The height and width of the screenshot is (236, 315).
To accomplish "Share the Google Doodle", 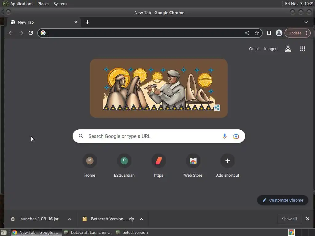I will coord(217,108).
